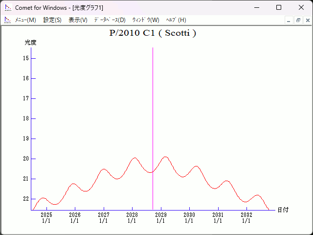Restore down the inner 光度グラフ1 window
The width and height of the screenshot is (313, 235).
tap(298, 20)
